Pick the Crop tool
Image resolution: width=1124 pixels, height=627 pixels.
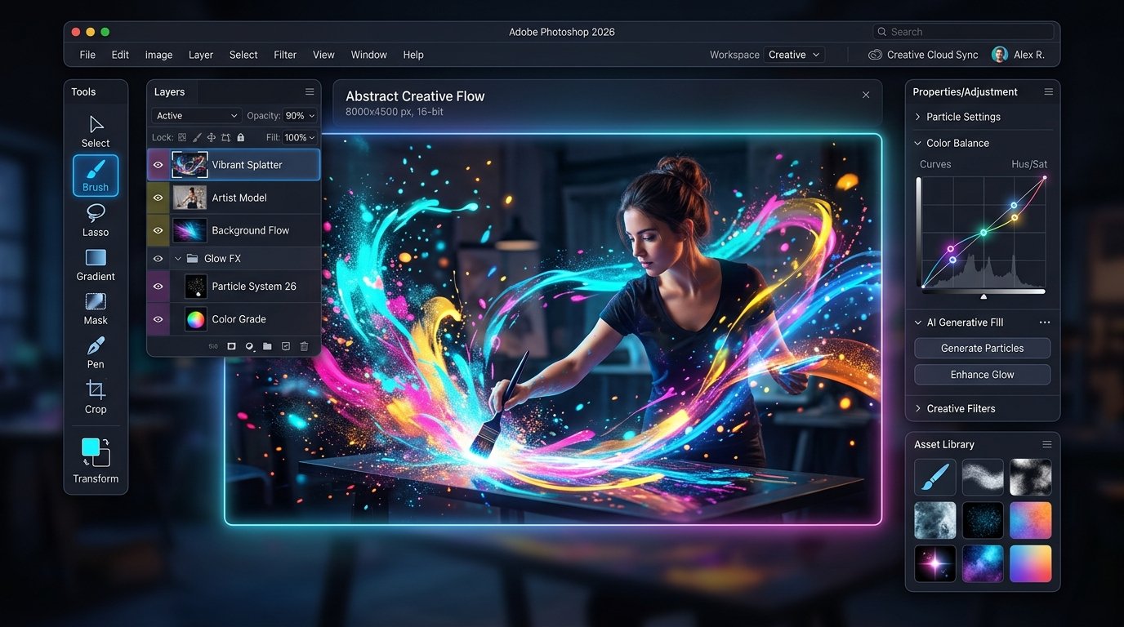click(x=96, y=397)
